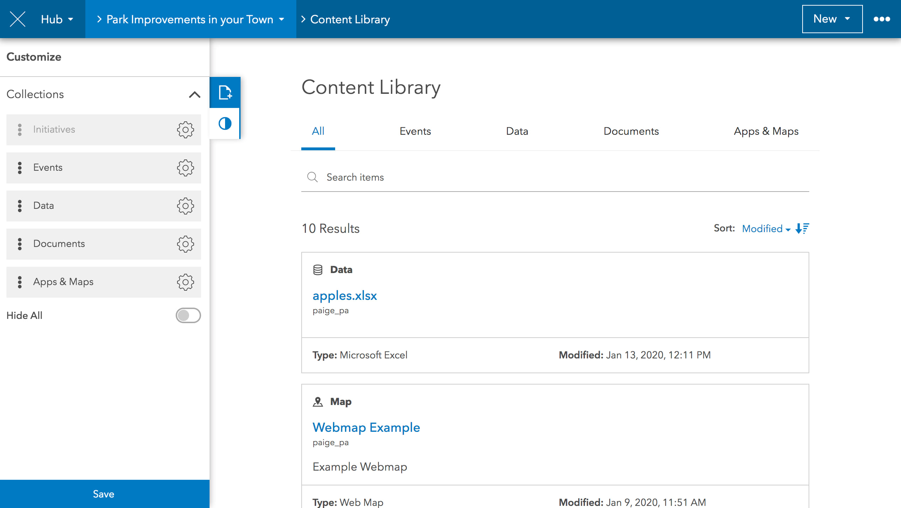Click the Webmap Example map link
Image resolution: width=901 pixels, height=508 pixels.
(366, 428)
